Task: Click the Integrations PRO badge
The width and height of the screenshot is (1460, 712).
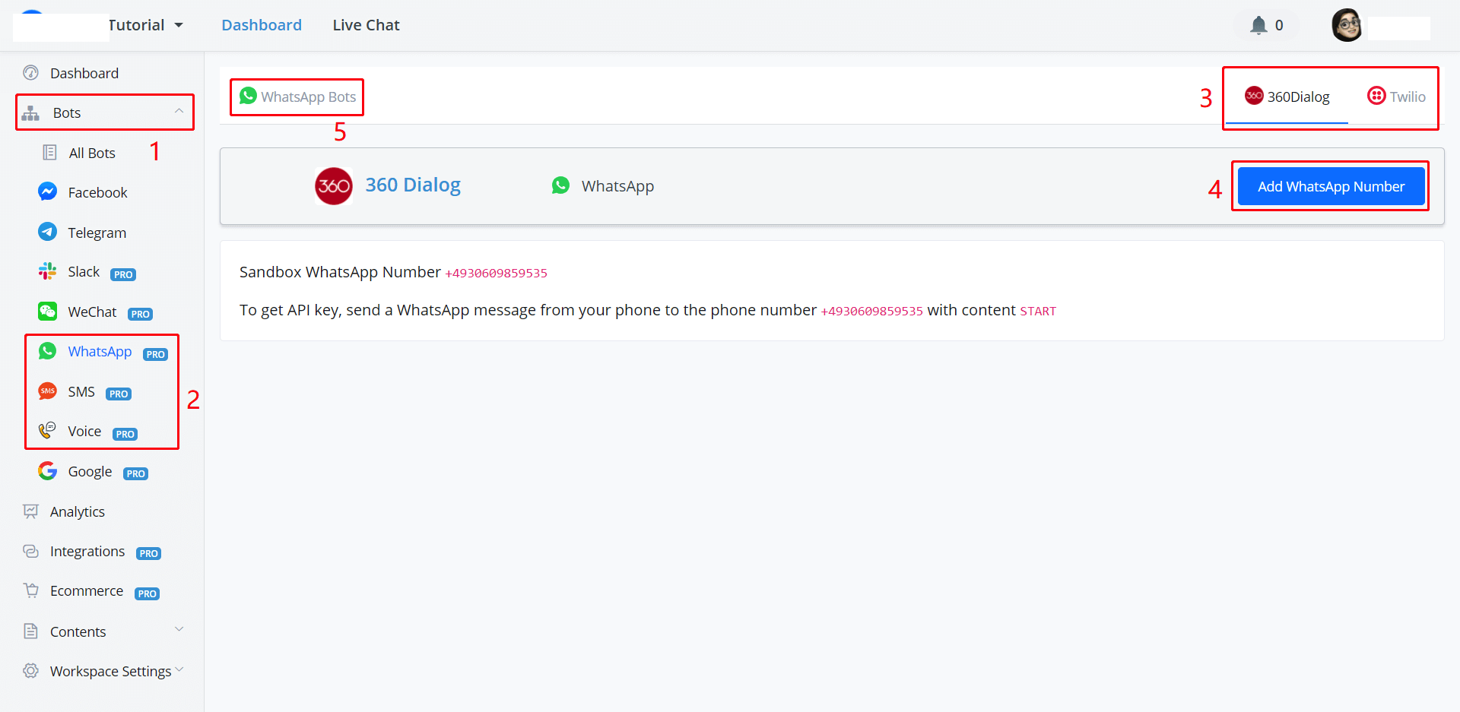Action: (148, 553)
